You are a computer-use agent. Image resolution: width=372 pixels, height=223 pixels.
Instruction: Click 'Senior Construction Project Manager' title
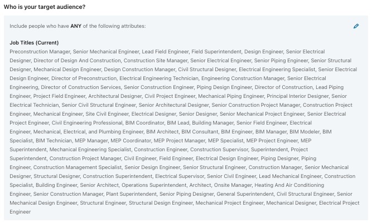coord(256,105)
